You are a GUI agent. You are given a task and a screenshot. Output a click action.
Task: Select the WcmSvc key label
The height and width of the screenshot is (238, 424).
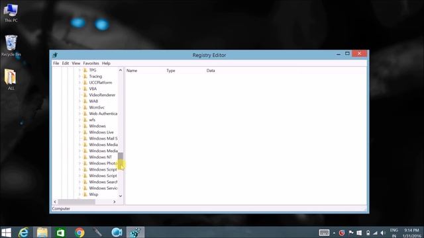pos(97,107)
